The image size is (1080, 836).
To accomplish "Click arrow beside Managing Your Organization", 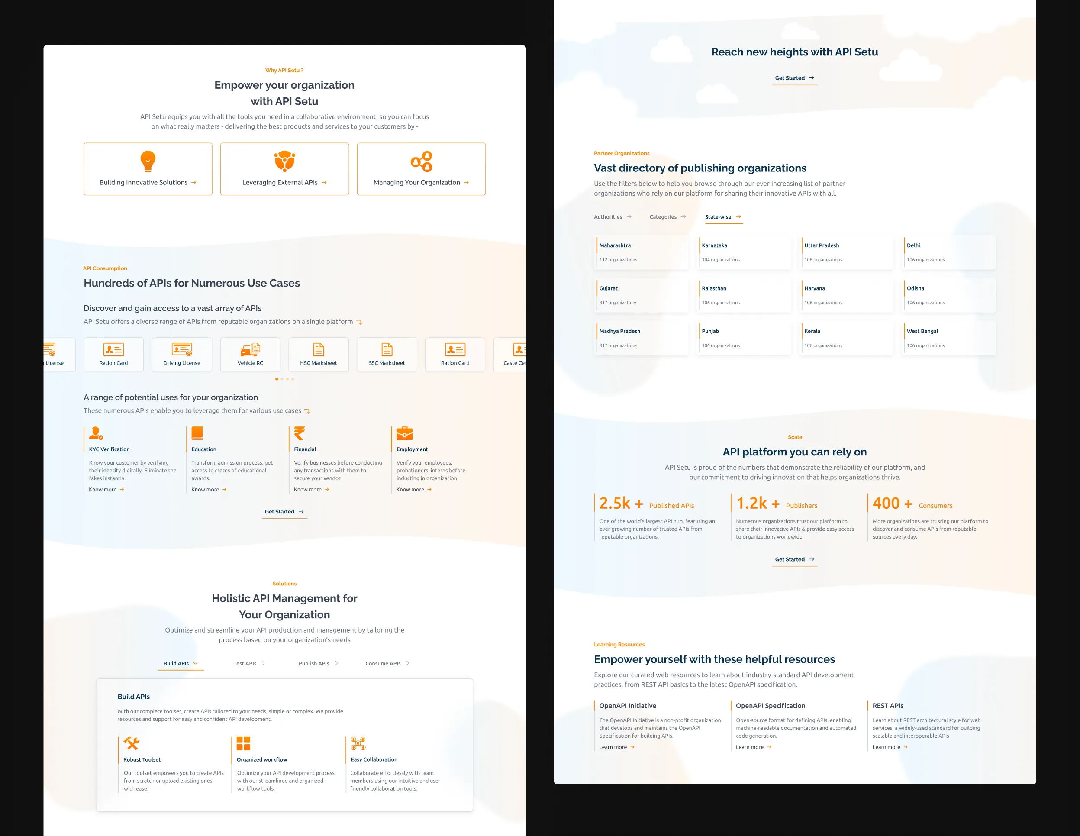I will click(x=466, y=183).
